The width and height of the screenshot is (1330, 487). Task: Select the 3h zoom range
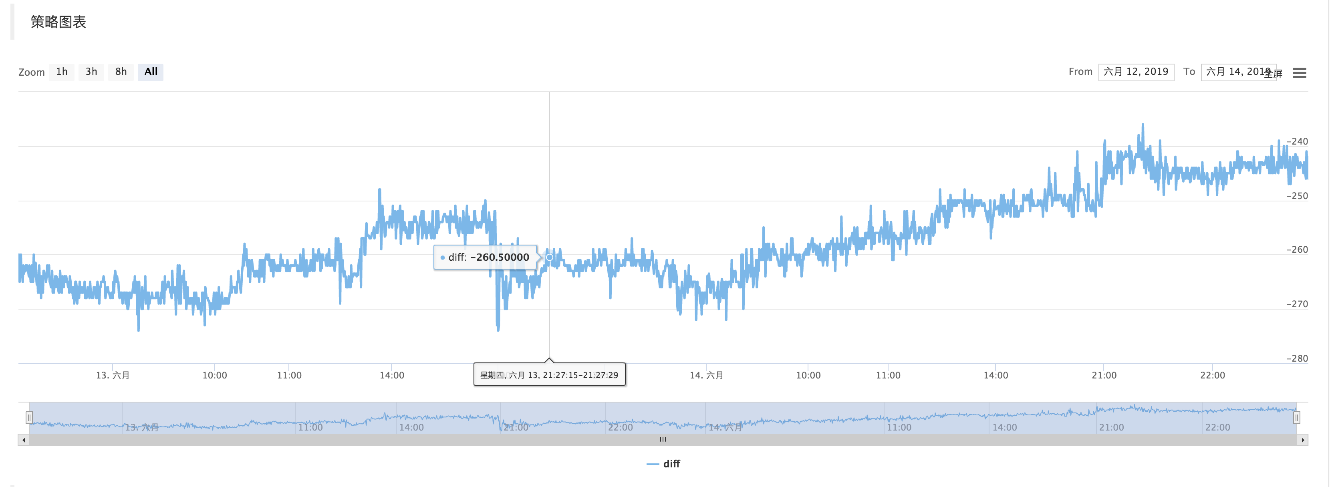(x=91, y=72)
